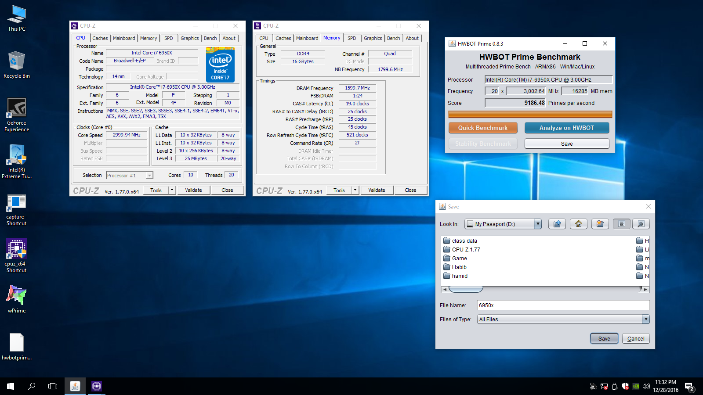Open SPD tab in left CPU-Z
The height and width of the screenshot is (395, 703).
[x=169, y=38]
